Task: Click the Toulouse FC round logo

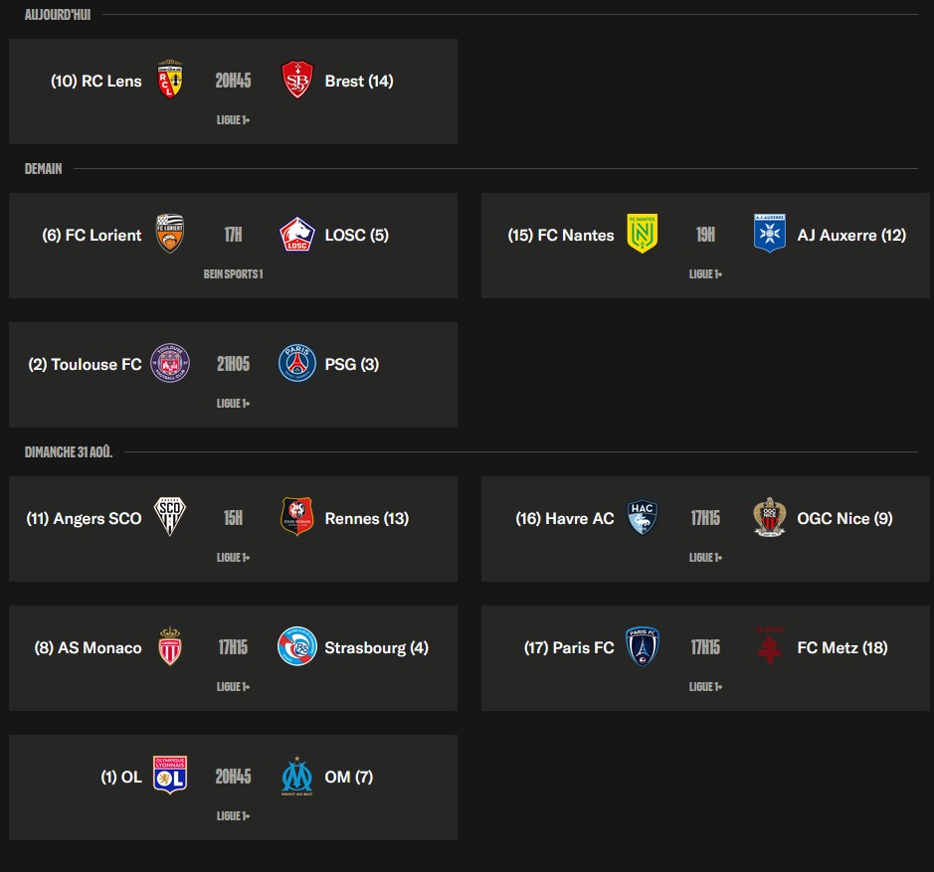Action: pyautogui.click(x=170, y=363)
